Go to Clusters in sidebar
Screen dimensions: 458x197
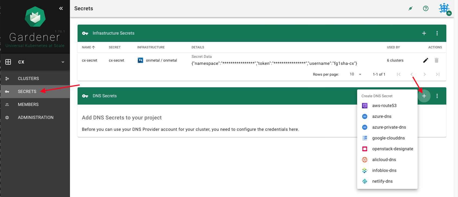(28, 79)
